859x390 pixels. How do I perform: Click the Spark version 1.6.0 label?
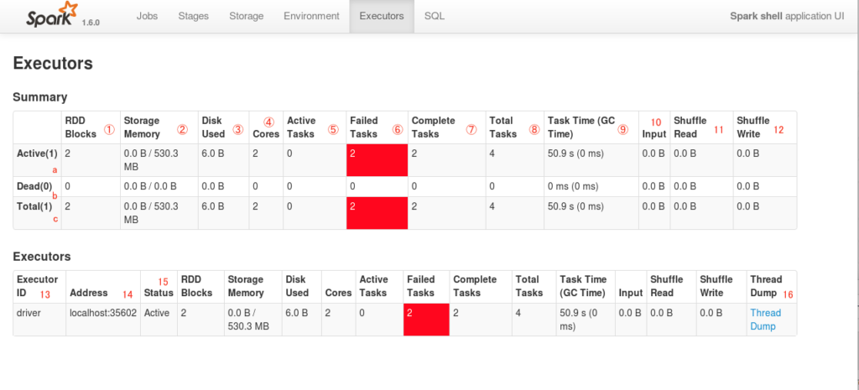91,23
